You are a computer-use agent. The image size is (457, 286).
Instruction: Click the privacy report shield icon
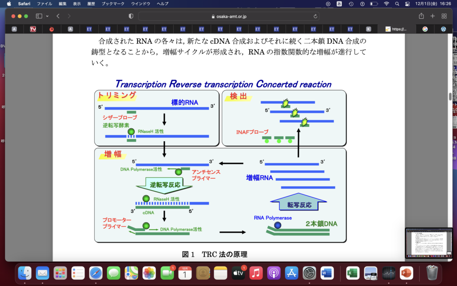131,16
